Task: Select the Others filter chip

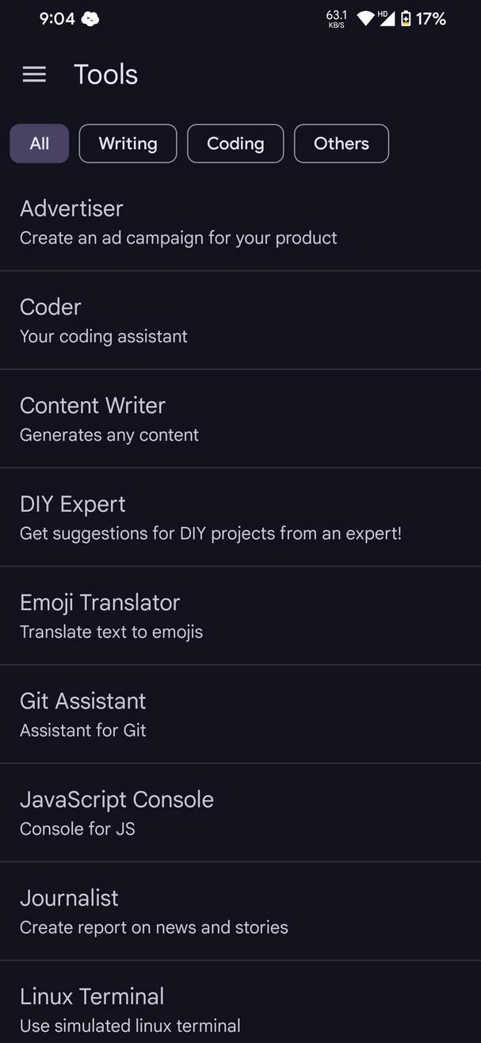Action: (341, 143)
